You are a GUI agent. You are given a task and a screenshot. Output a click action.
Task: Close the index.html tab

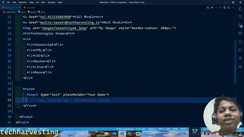tap(19, 8)
